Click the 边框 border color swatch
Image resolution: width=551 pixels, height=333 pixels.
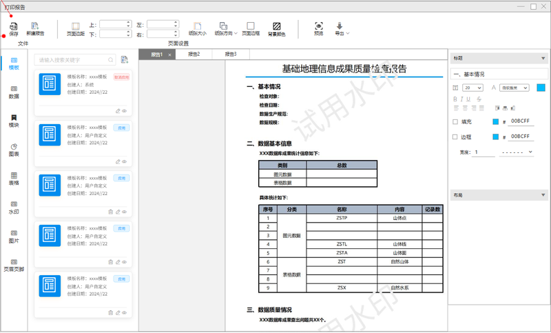[x=495, y=137]
